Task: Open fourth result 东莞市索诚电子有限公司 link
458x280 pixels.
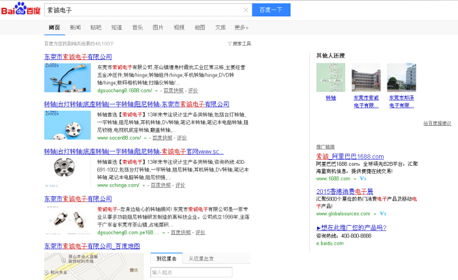Action: (x=78, y=199)
